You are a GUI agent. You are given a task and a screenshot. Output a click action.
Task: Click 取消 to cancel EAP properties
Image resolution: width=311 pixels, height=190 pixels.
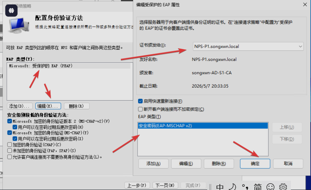[288, 164]
